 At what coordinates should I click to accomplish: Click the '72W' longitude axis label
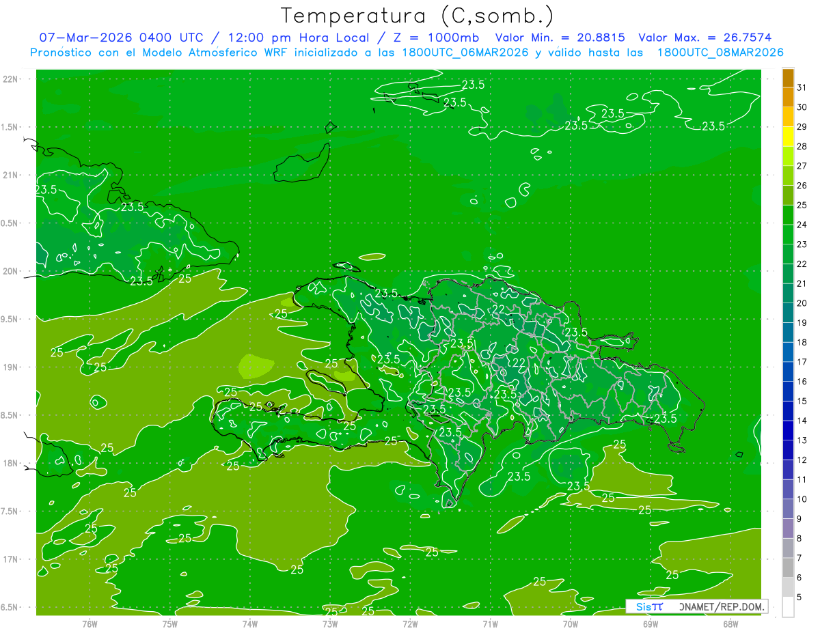(x=410, y=623)
